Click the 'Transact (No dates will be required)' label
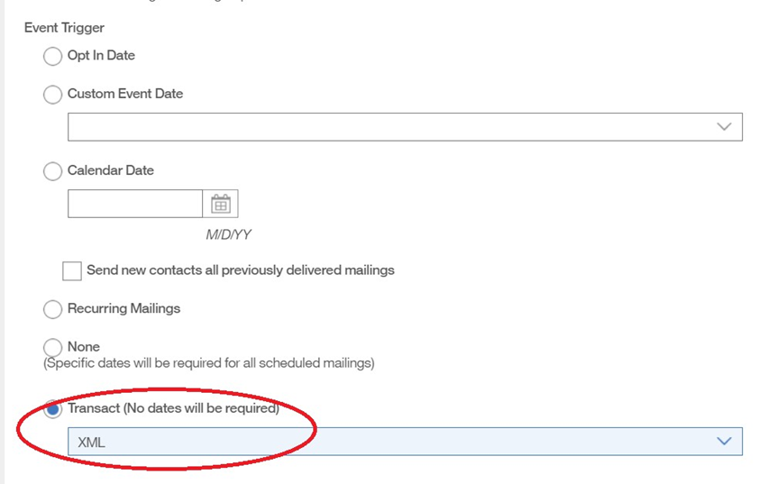Image resolution: width=759 pixels, height=484 pixels. coord(173,408)
